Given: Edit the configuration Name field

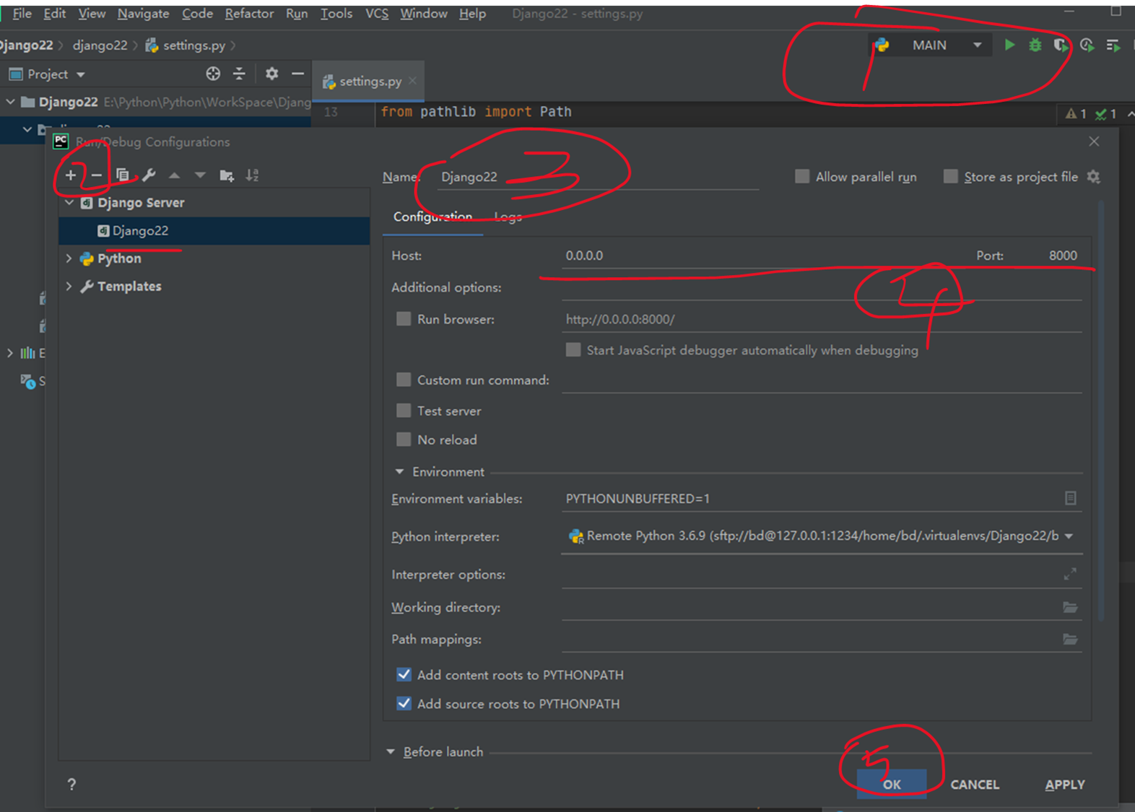Looking at the screenshot, I should point(598,177).
